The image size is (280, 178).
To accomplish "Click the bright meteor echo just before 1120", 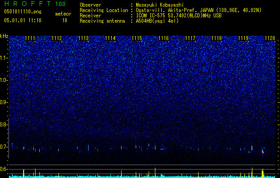I will 263,152.
